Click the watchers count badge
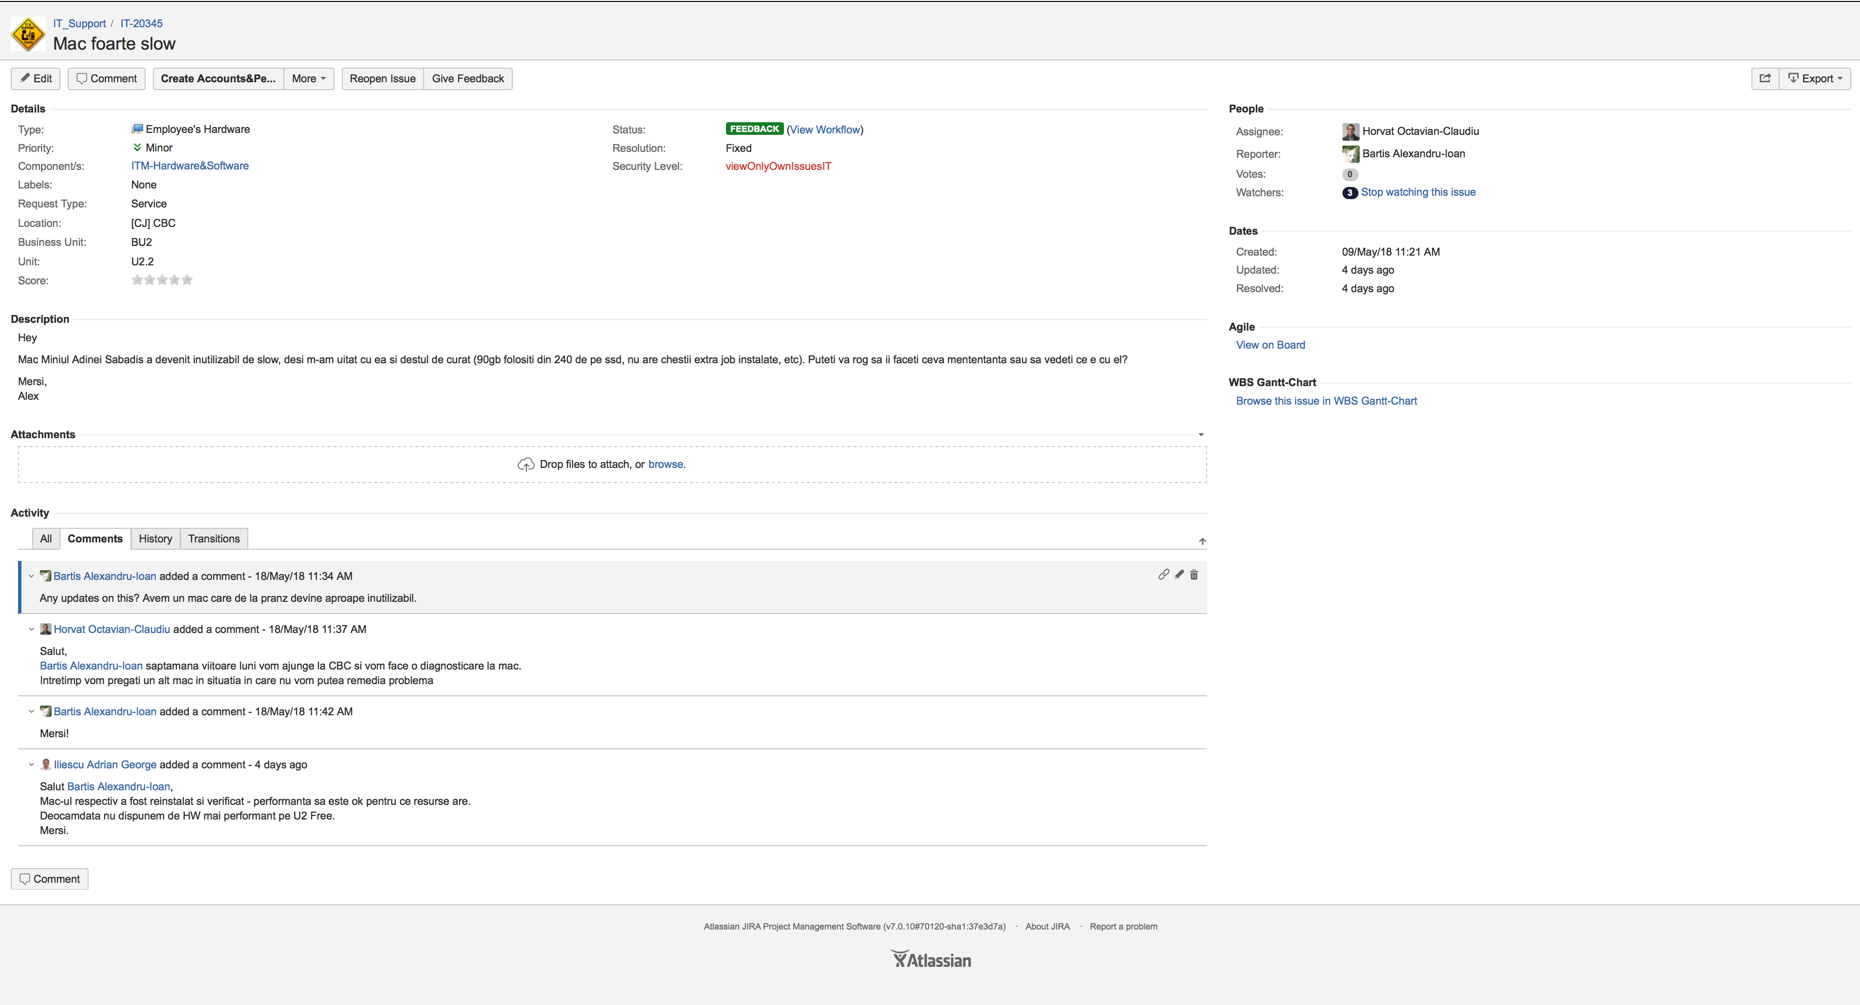This screenshot has height=1005, width=1860. tap(1350, 193)
